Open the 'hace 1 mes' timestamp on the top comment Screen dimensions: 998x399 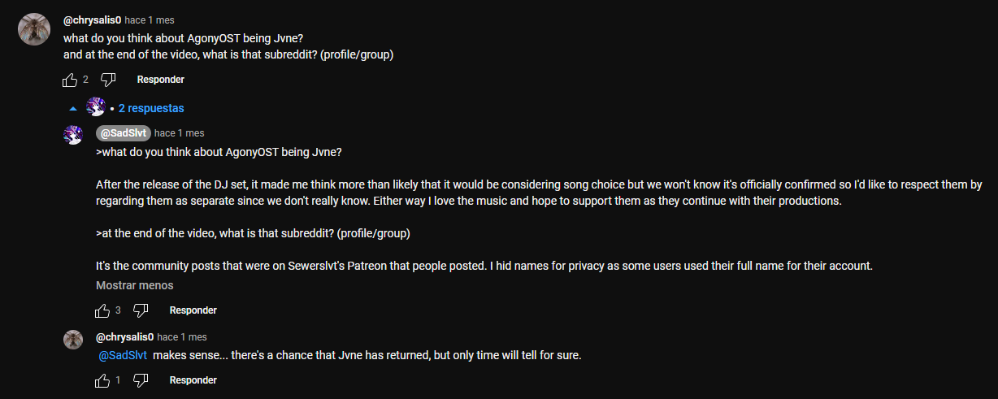pyautogui.click(x=149, y=20)
